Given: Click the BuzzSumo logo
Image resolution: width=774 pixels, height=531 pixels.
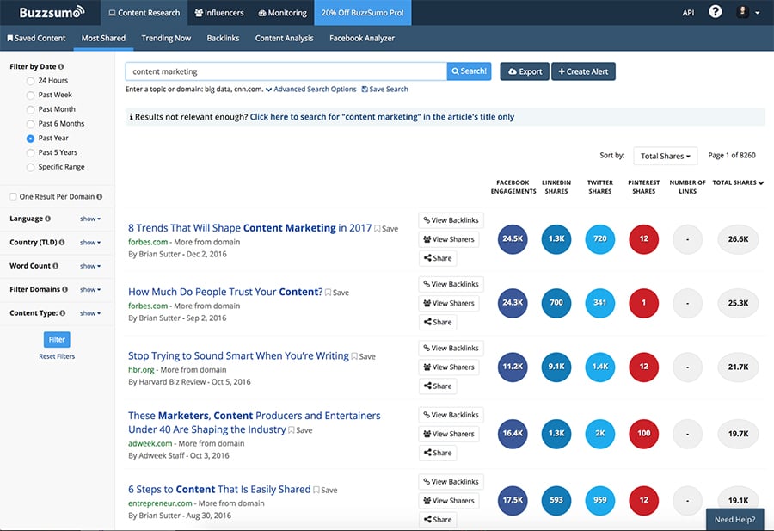Looking at the screenshot, I should point(52,13).
